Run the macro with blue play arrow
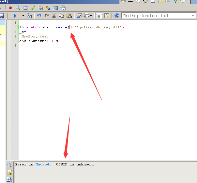Viewport: 197px width, 183px height. click(x=15, y=16)
